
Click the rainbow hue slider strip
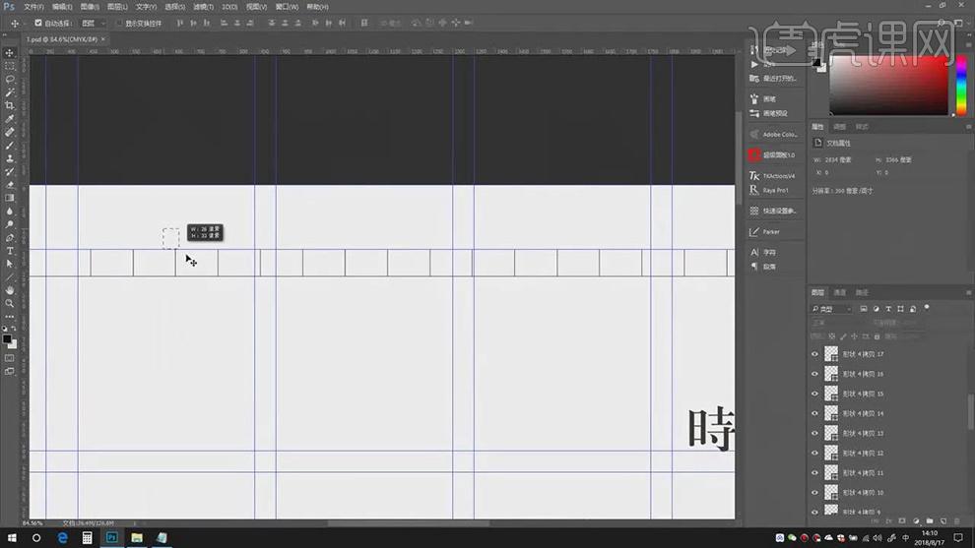point(961,86)
